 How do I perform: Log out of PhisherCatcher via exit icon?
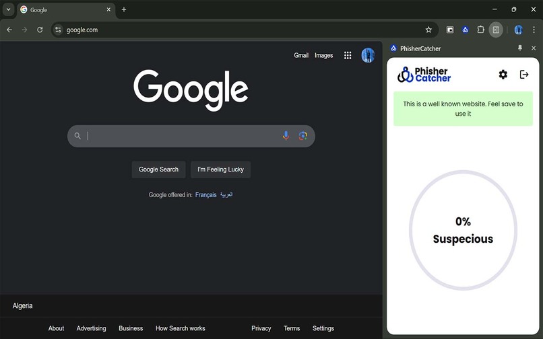tap(524, 75)
